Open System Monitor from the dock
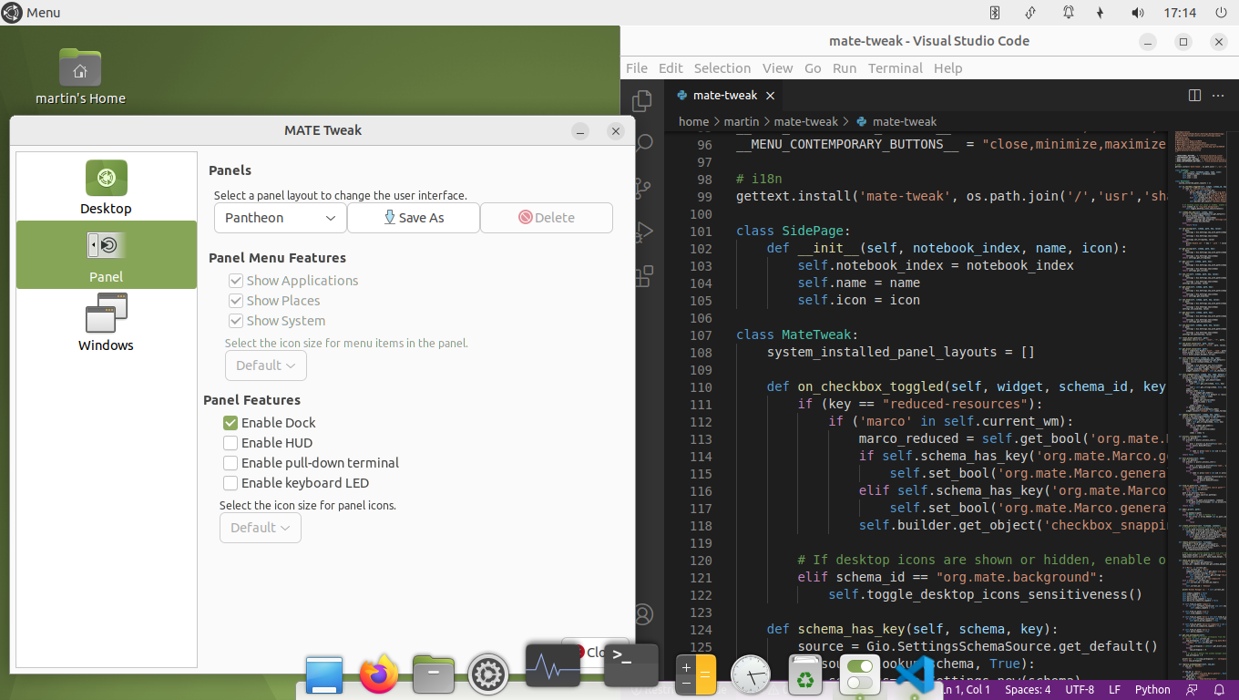Screen dimensions: 1239x700 click(x=552, y=664)
